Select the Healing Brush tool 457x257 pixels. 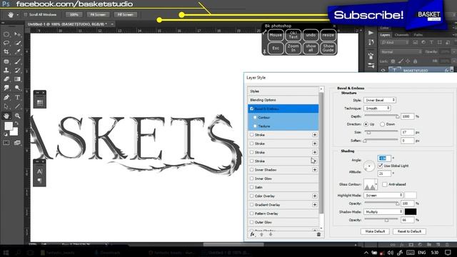pyautogui.click(x=6, y=61)
